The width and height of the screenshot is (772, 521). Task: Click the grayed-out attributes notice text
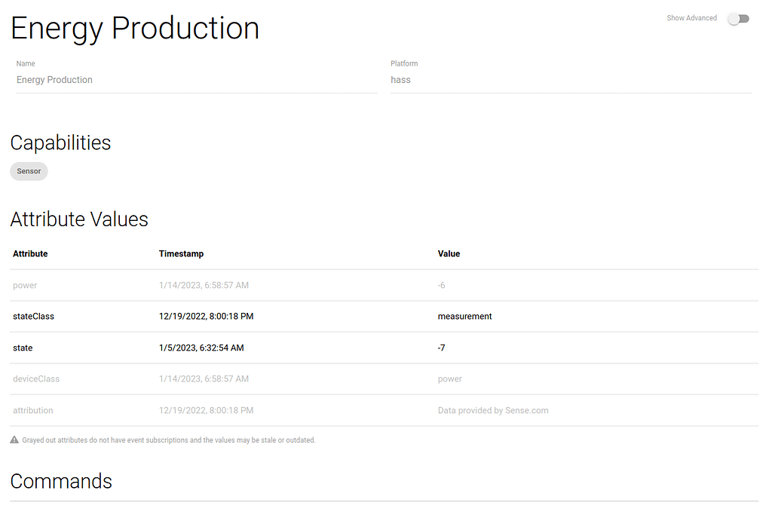point(167,440)
